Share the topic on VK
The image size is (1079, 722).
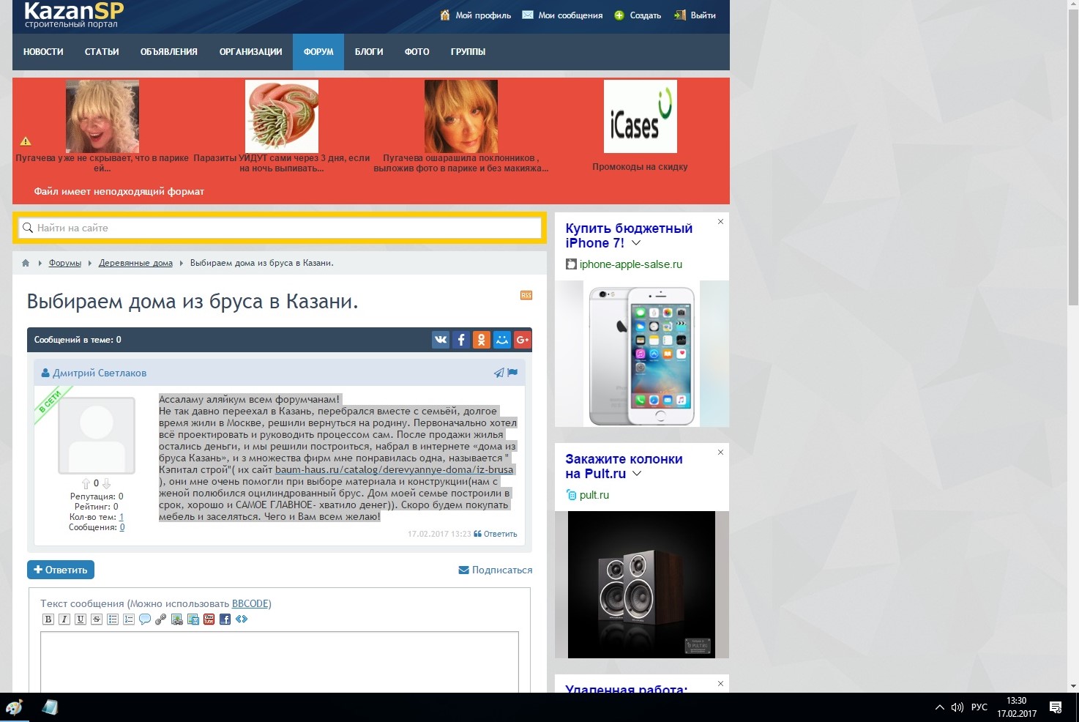(441, 340)
